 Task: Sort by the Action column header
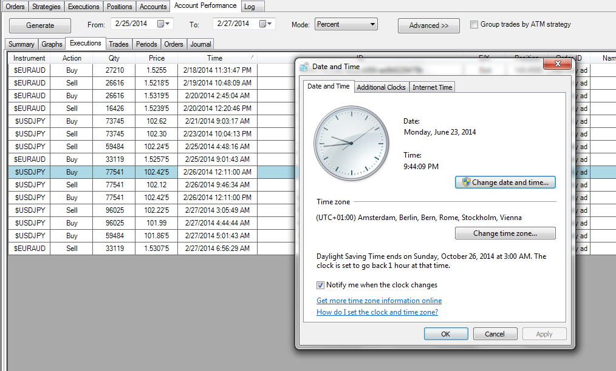tap(72, 58)
